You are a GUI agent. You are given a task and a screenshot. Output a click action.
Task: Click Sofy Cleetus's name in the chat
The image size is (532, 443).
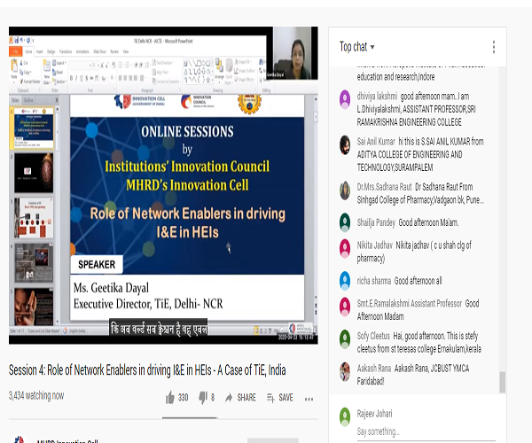[373, 336]
